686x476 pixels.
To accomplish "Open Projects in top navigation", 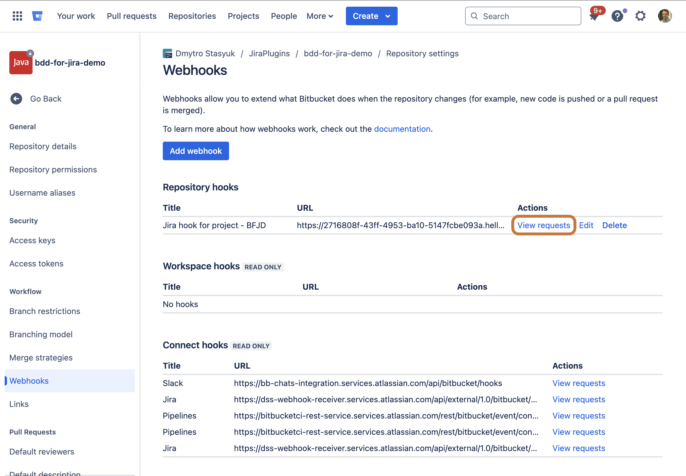I will (x=243, y=16).
